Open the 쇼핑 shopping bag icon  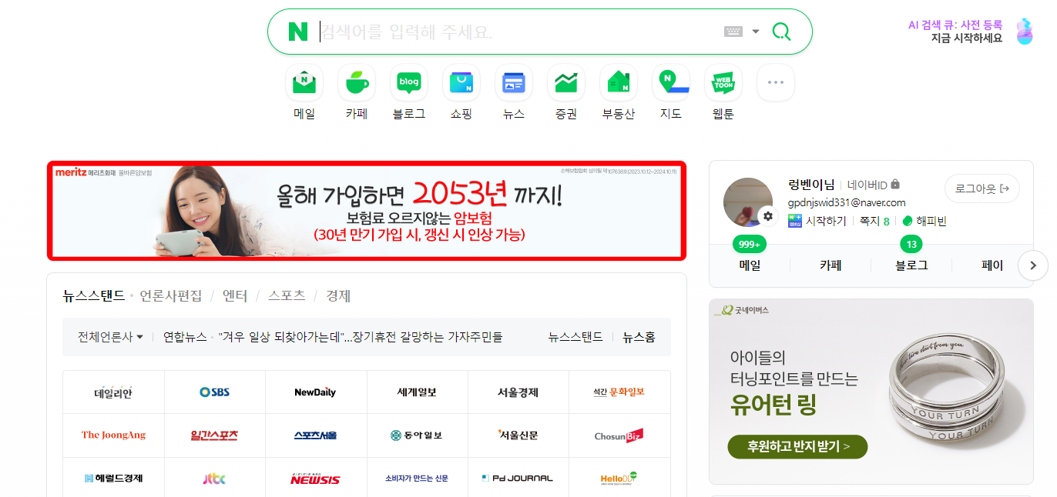pyautogui.click(x=461, y=82)
